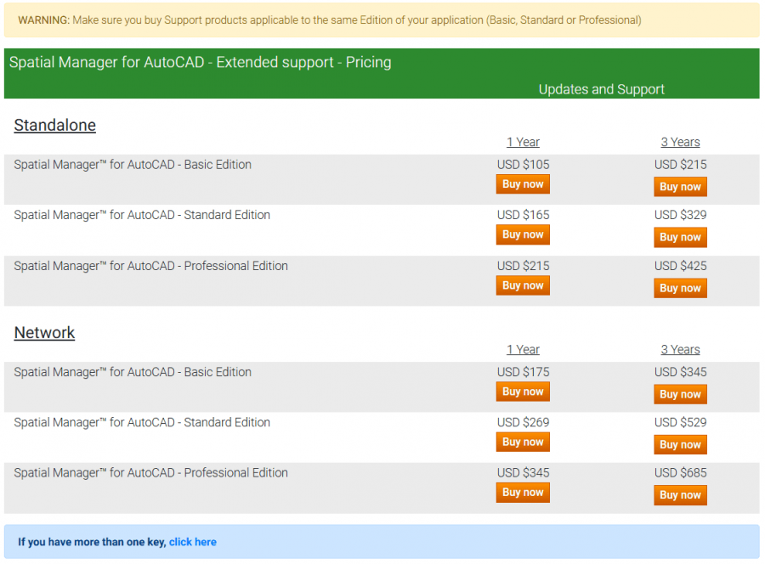Buy 3-year Standalone Basic Edition support
The image size is (765, 564).
680,186
